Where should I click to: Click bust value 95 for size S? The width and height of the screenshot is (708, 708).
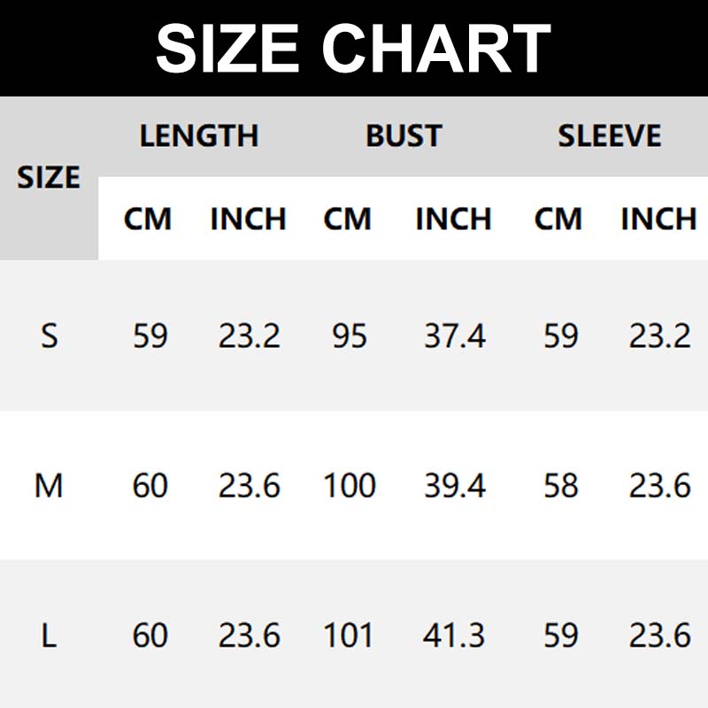pyautogui.click(x=350, y=336)
